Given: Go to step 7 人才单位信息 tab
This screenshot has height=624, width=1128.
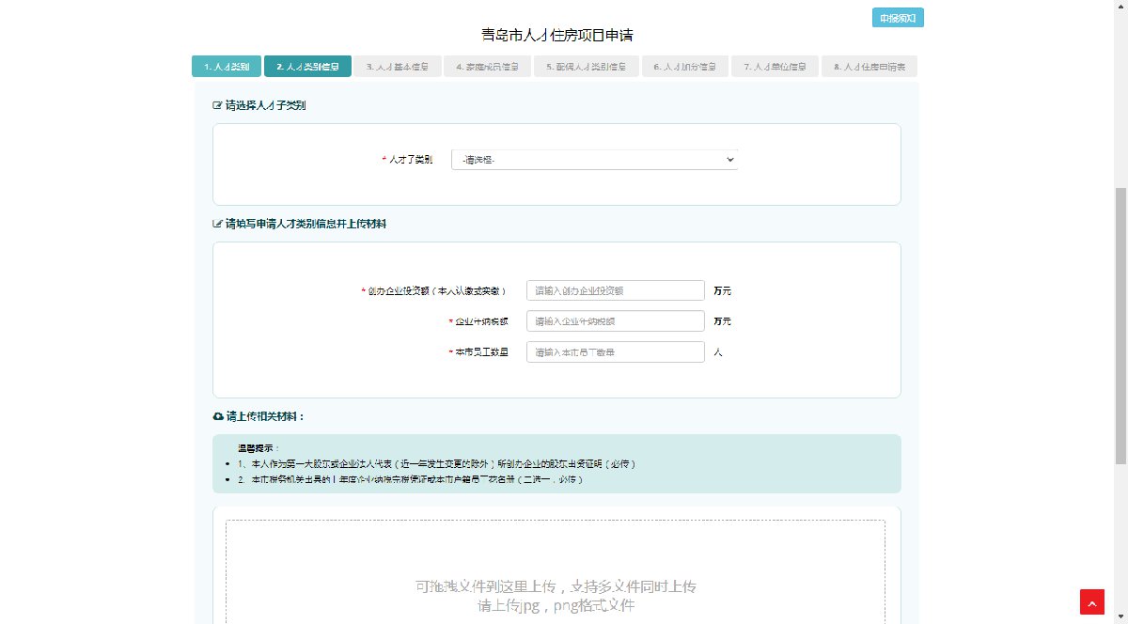Looking at the screenshot, I should point(775,67).
